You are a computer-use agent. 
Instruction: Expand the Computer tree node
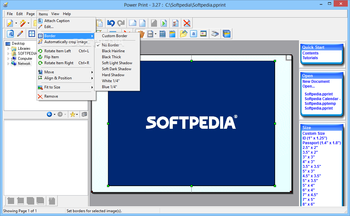8,59
